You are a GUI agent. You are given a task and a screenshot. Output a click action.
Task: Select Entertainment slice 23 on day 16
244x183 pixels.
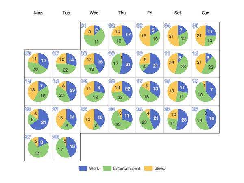[x=120, y=98]
